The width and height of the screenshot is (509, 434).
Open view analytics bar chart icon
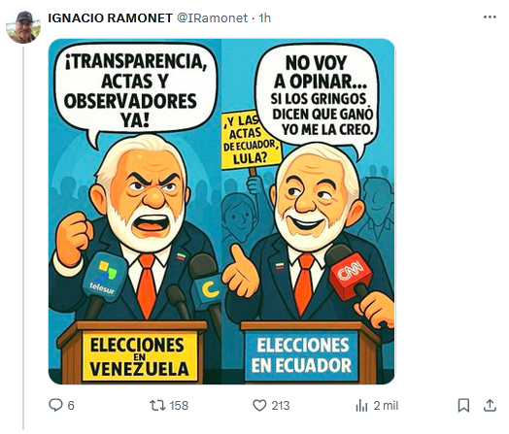pyautogui.click(x=361, y=406)
